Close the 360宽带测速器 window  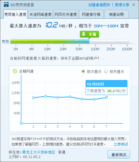[134, 5]
